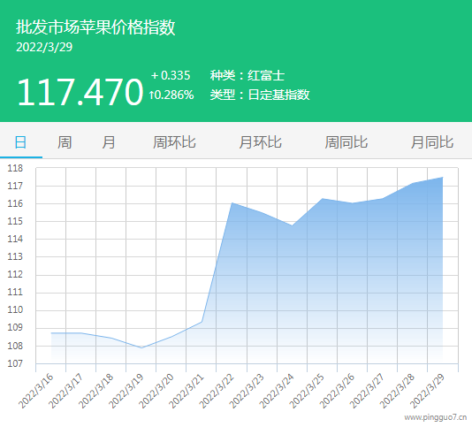Click the chart title 批发市场苹果价格指数
This screenshot has height=427, width=472.
(95, 27)
